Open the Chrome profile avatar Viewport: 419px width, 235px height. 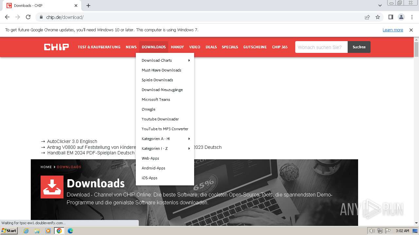tap(401, 17)
